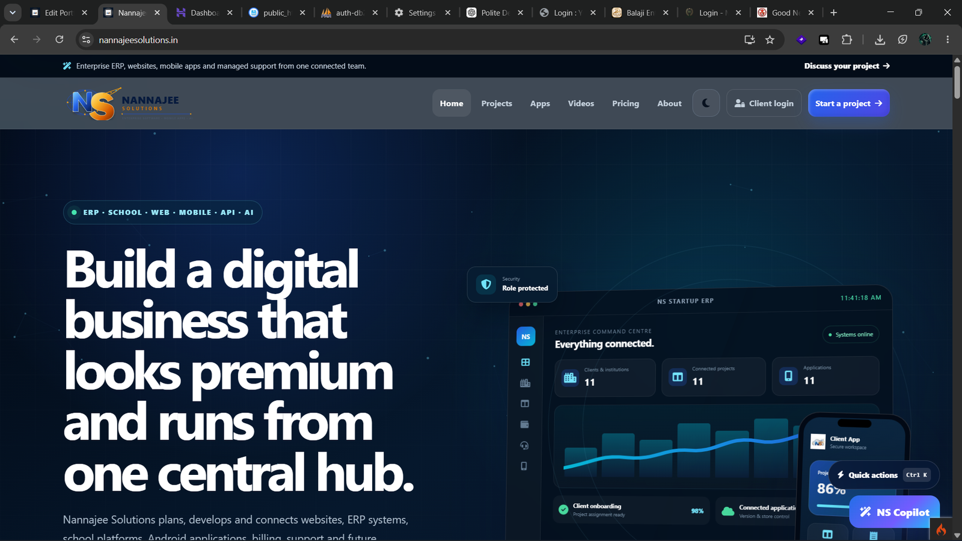
Task: Open the Chrome three-dot menu
Action: 948,40
